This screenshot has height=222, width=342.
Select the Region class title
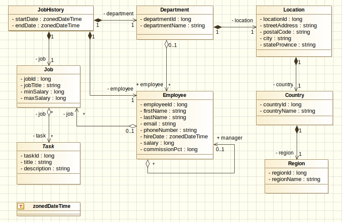(x=296, y=164)
